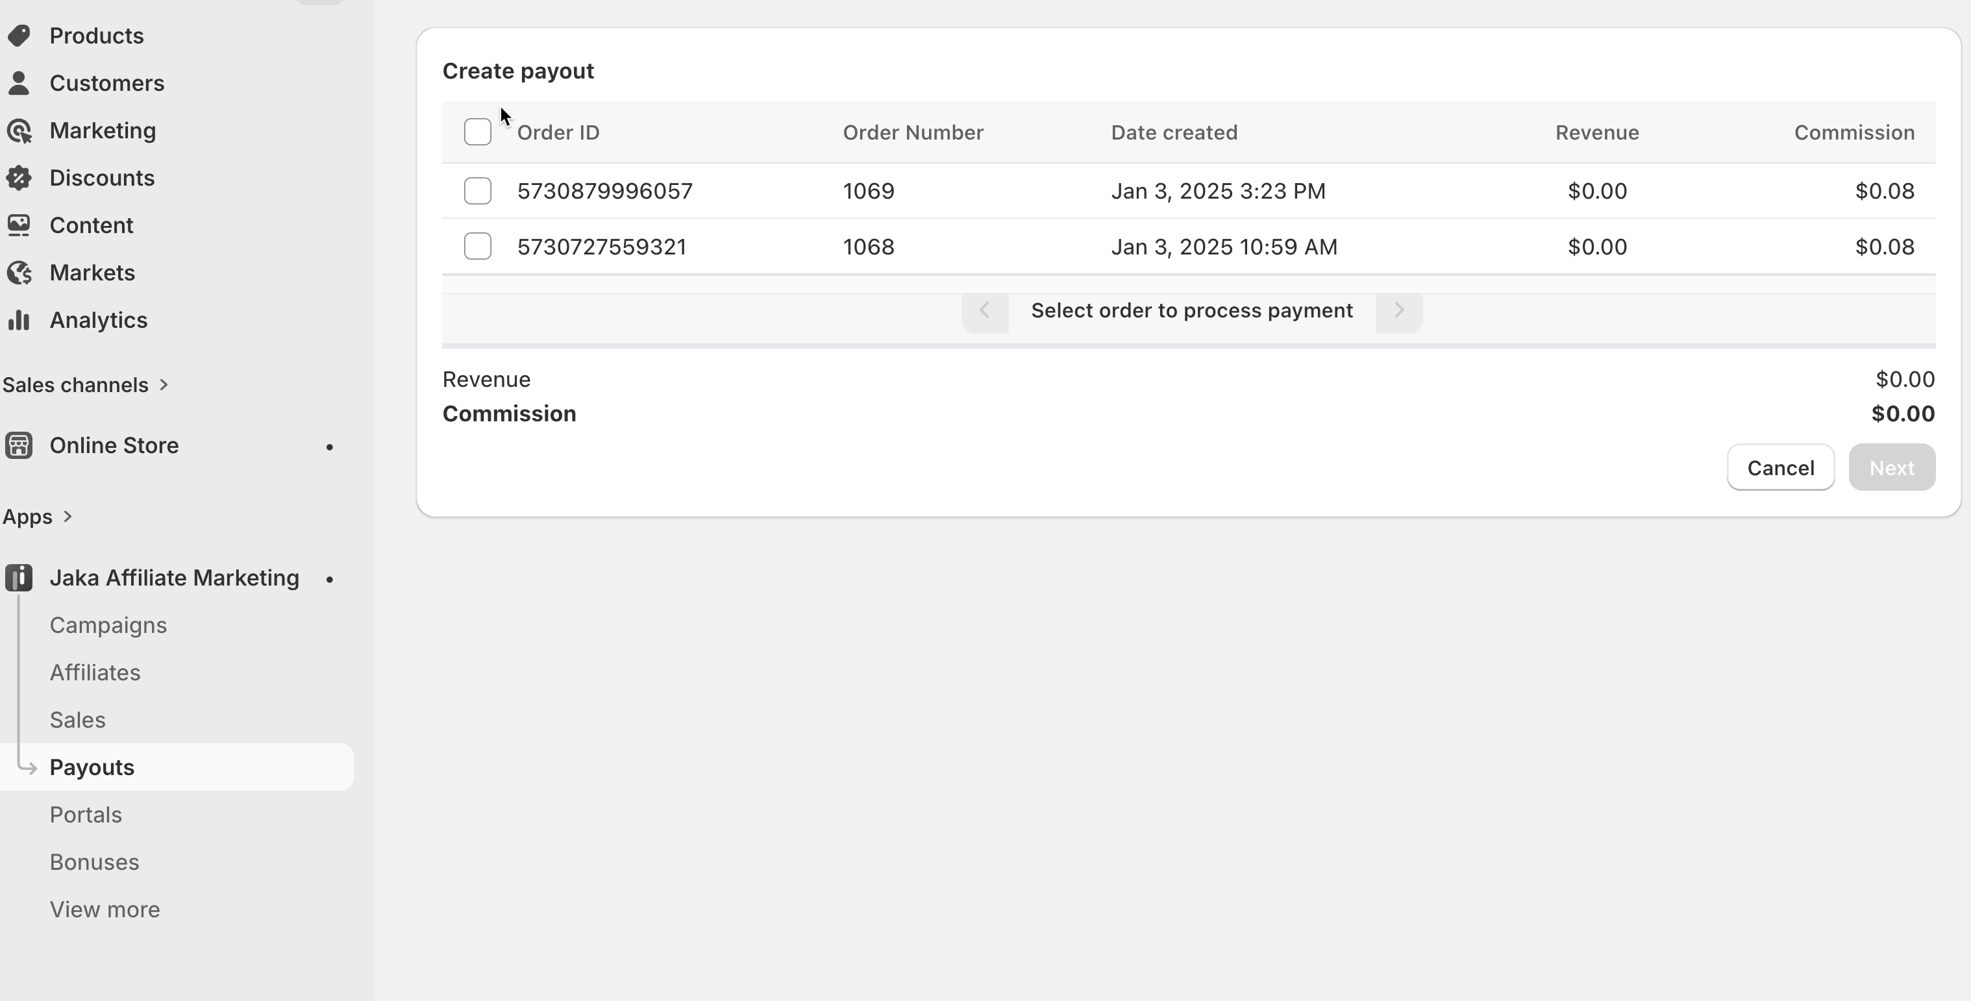
Task: Go to next page of orders
Action: pos(1398,311)
